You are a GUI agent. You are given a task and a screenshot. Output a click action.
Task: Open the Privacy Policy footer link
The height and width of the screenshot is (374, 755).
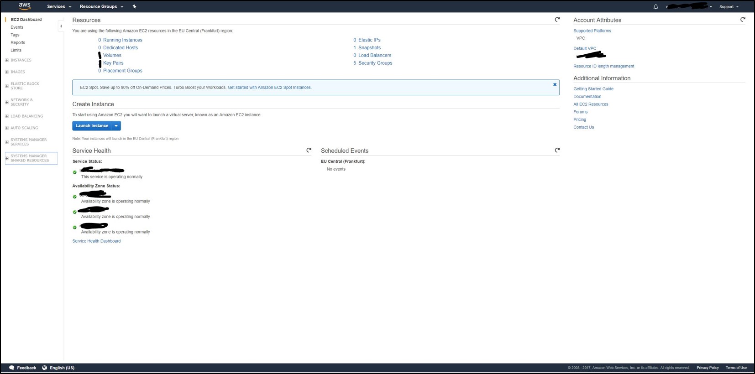tap(708, 368)
